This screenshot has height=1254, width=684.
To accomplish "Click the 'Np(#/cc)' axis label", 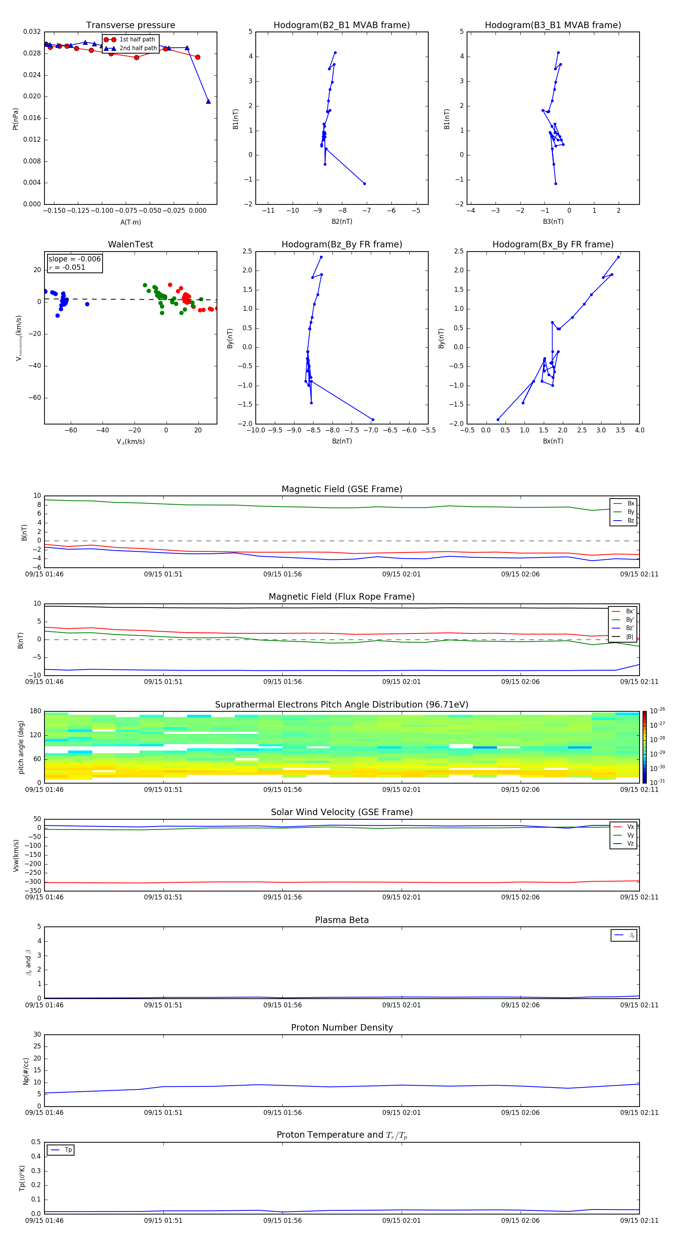I will tap(26, 1071).
